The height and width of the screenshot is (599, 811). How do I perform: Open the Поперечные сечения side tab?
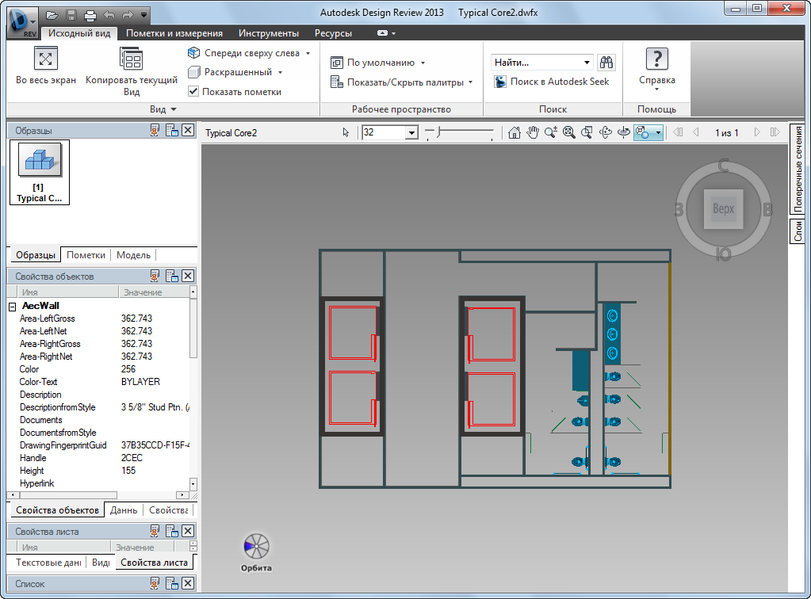click(798, 168)
